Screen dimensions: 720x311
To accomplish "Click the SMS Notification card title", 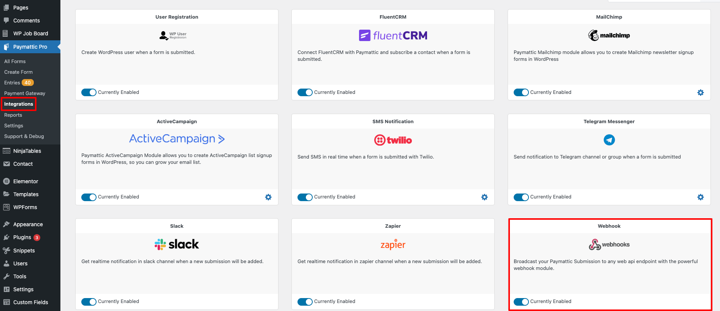I will click(x=393, y=121).
